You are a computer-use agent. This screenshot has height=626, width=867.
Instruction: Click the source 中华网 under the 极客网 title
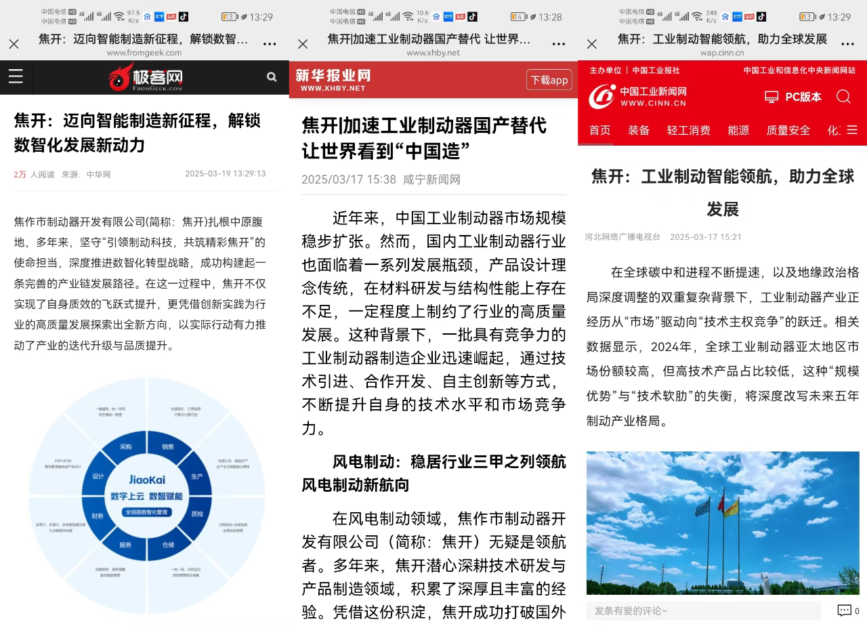tap(98, 175)
